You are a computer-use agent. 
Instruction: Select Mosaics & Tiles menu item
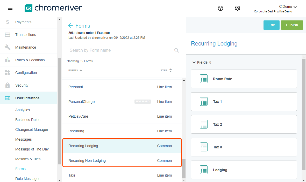pyautogui.click(x=28, y=159)
